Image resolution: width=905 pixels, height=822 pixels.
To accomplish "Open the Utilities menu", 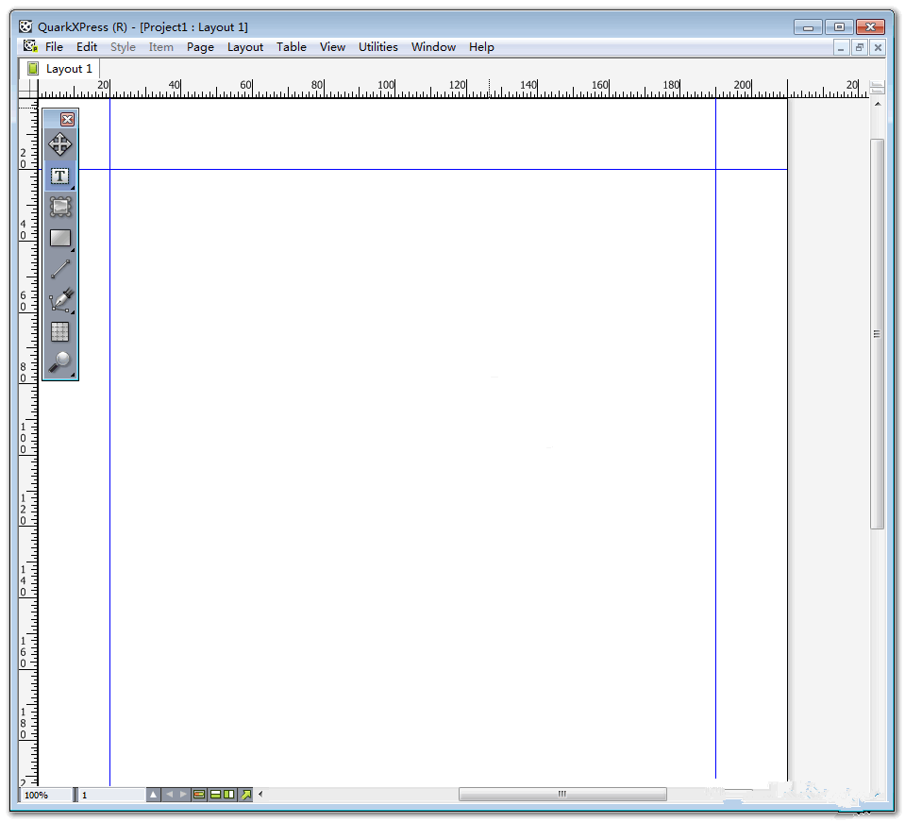I will 377,46.
